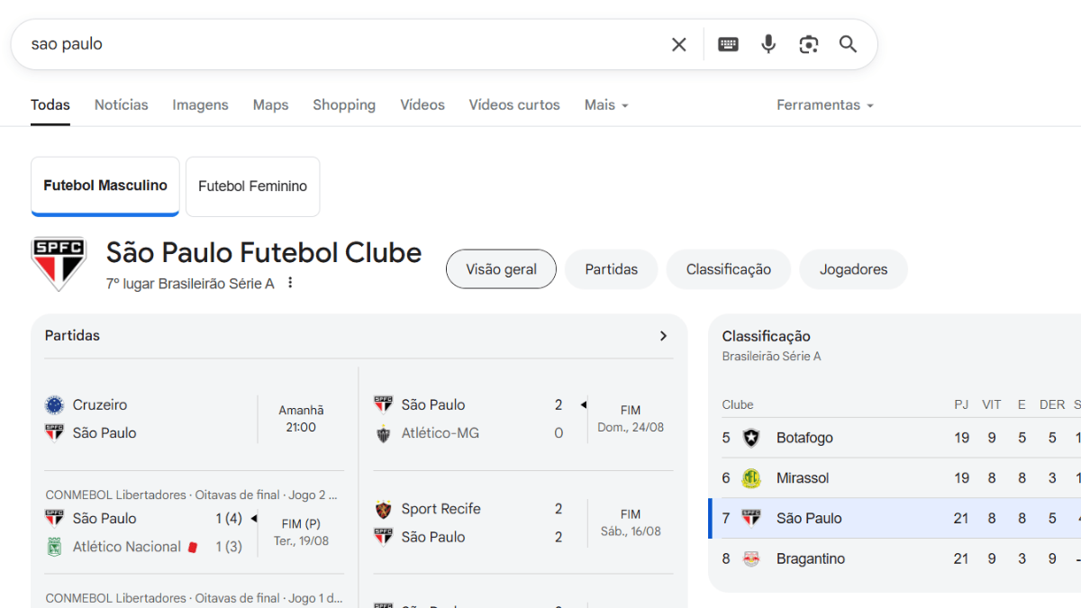This screenshot has height=608, width=1081.
Task: Switch to Futebol Feminino tab
Action: click(252, 186)
